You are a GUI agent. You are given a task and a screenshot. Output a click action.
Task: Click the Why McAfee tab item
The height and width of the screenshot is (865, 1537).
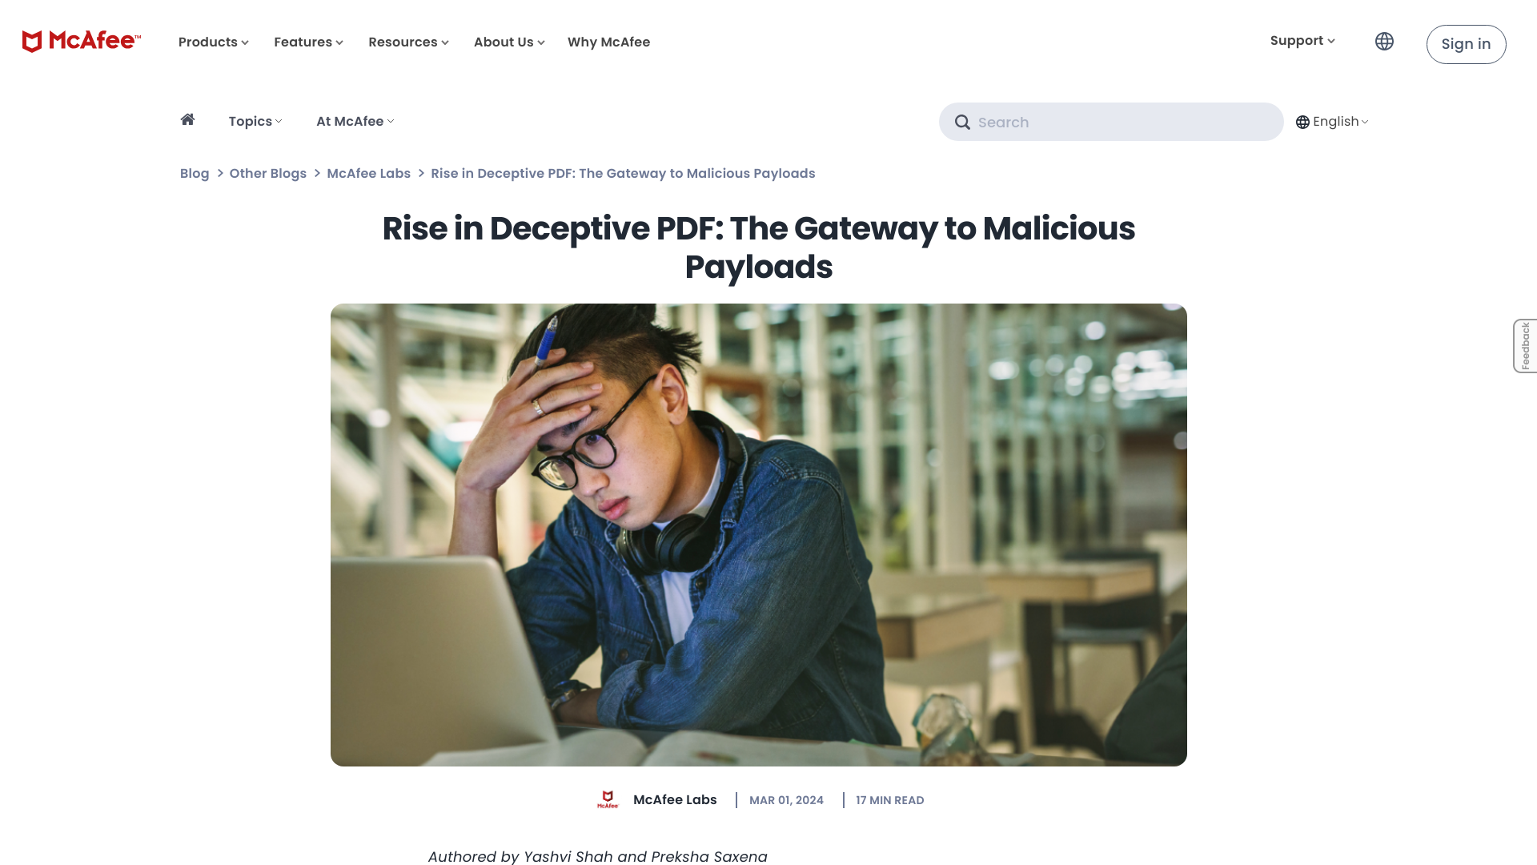click(609, 42)
